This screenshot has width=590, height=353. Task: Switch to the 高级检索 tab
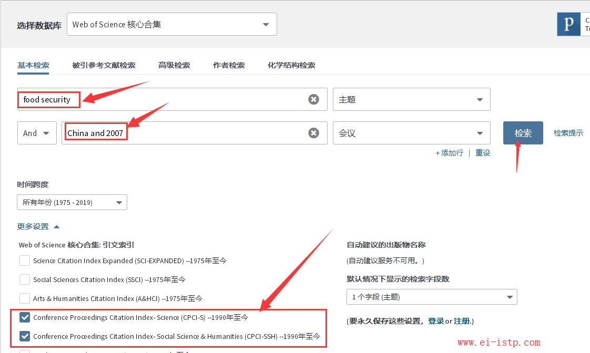point(174,65)
